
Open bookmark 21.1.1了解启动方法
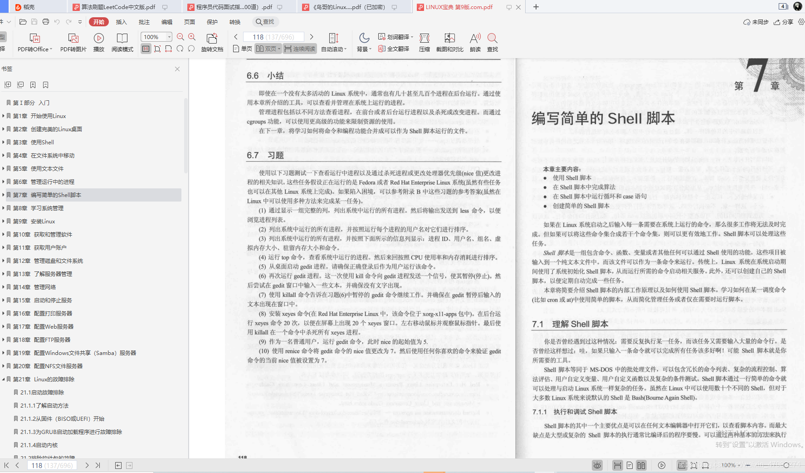44,405
